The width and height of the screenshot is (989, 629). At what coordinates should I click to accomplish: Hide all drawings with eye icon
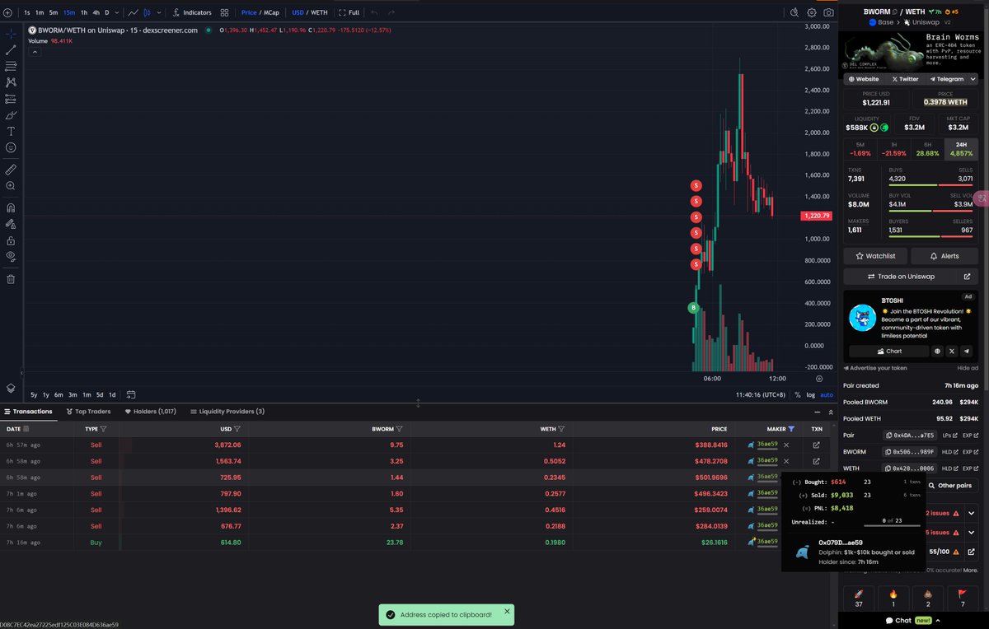[11, 256]
